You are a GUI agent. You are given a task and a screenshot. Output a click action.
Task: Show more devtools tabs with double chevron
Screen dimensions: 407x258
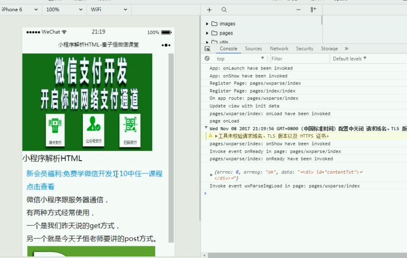pyautogui.click(x=346, y=48)
